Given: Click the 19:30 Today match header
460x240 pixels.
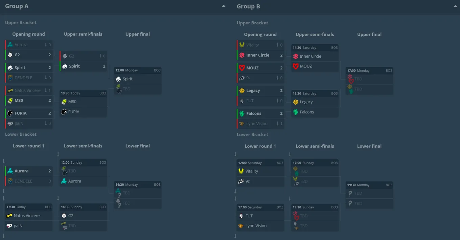Looking at the screenshot, I should point(83,93).
